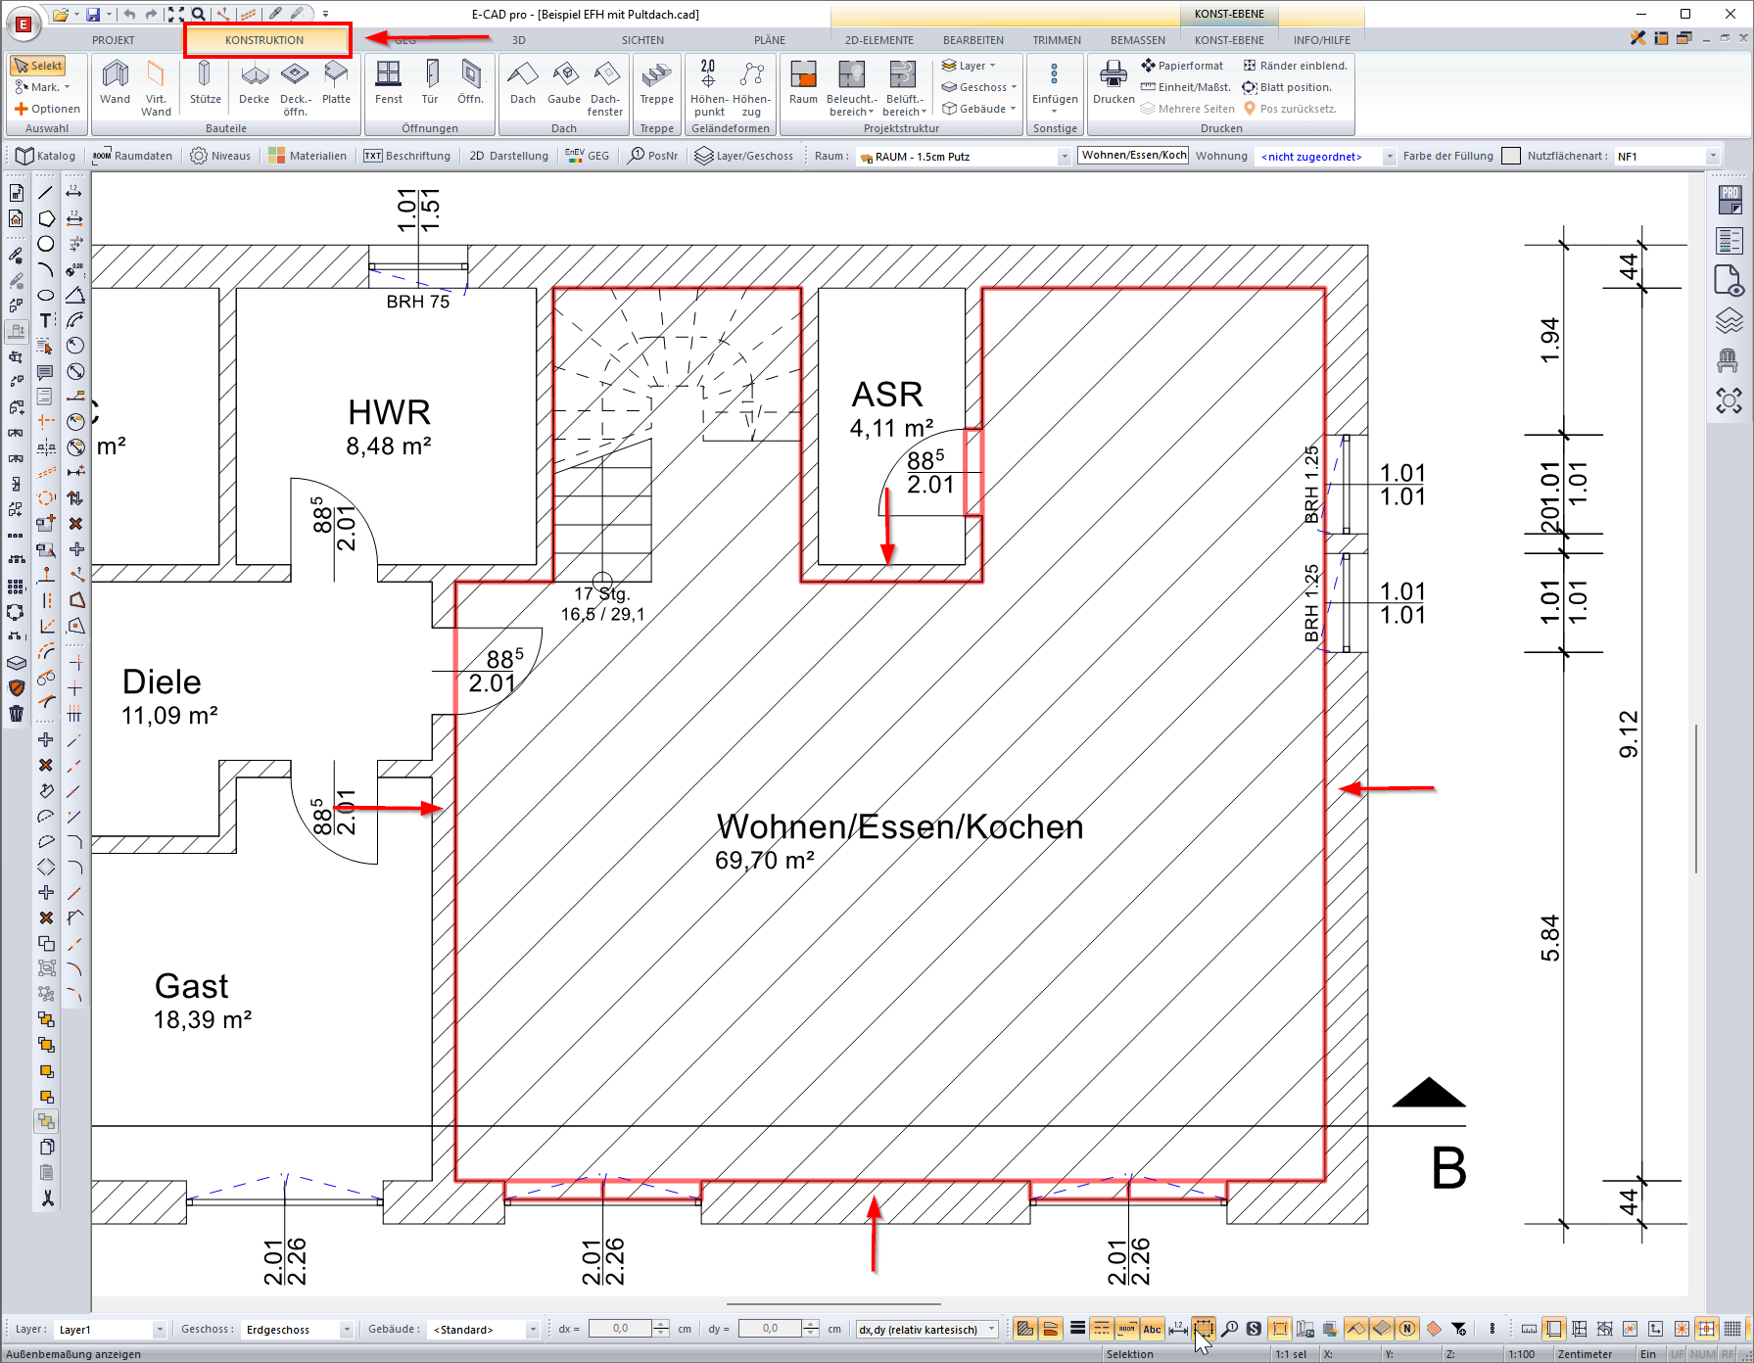This screenshot has width=1754, height=1363.
Task: Choose the Treppe staircase tool
Action: point(656,82)
